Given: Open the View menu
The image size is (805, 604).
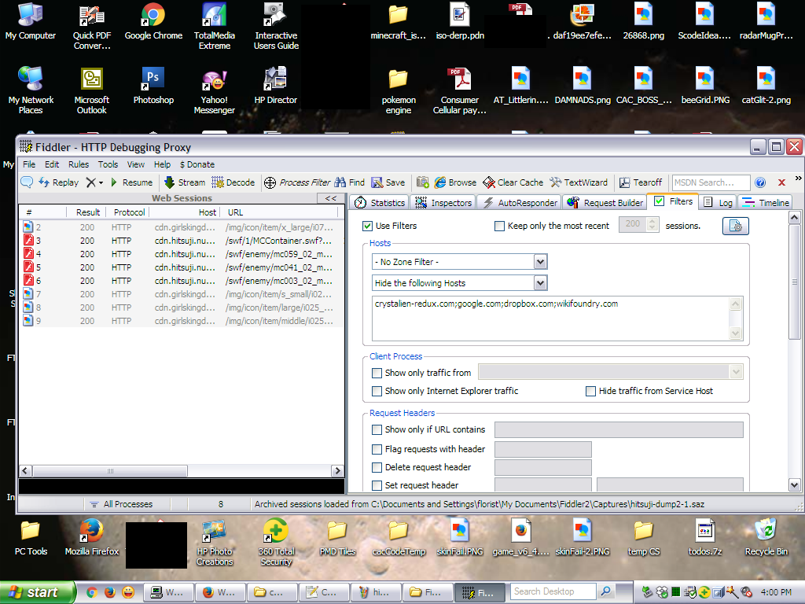Looking at the screenshot, I should coord(135,164).
